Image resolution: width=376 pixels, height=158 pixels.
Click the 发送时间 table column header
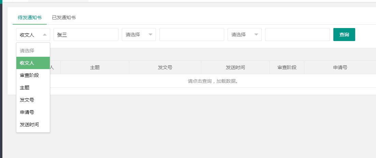235,68
